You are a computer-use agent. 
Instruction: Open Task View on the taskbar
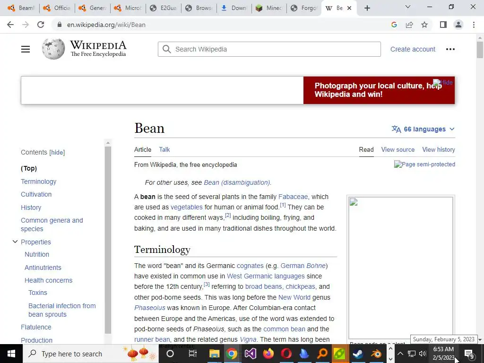[193, 354]
